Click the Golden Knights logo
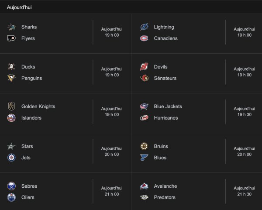 11,107
